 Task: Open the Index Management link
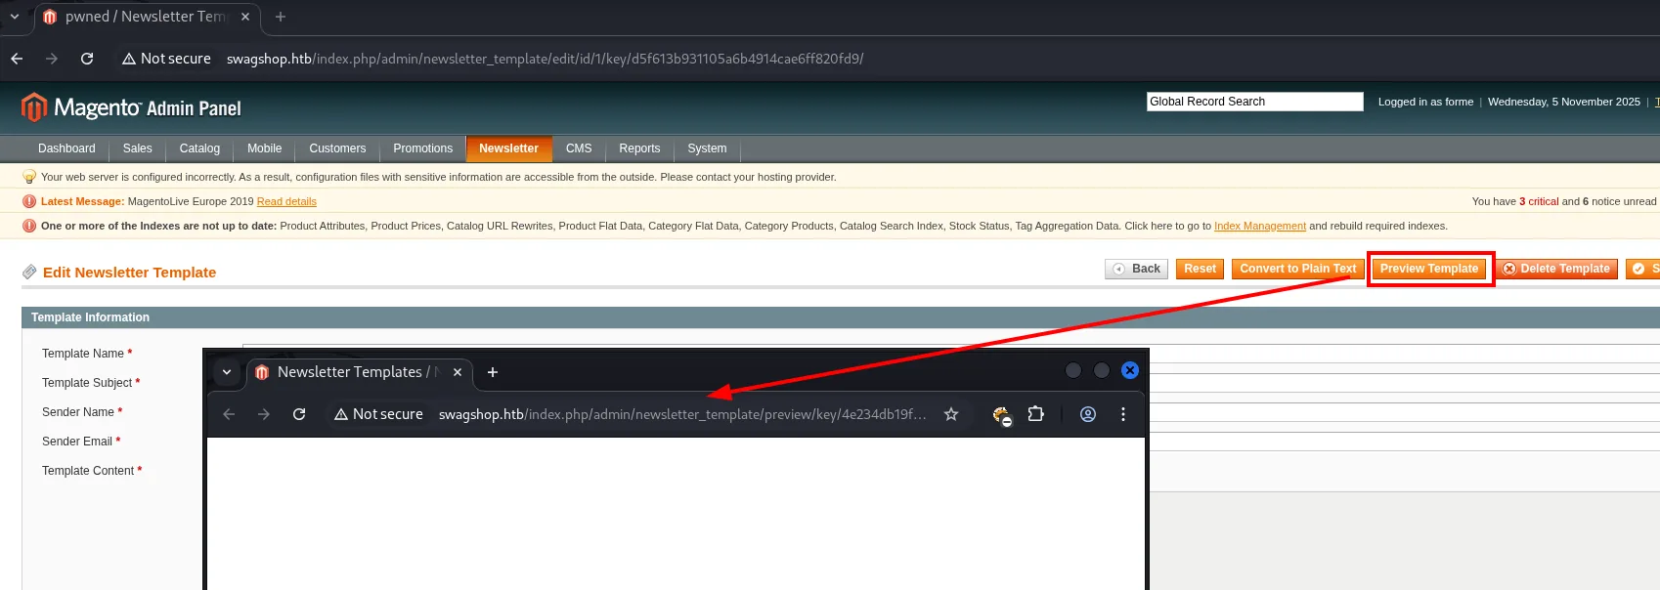1260,226
